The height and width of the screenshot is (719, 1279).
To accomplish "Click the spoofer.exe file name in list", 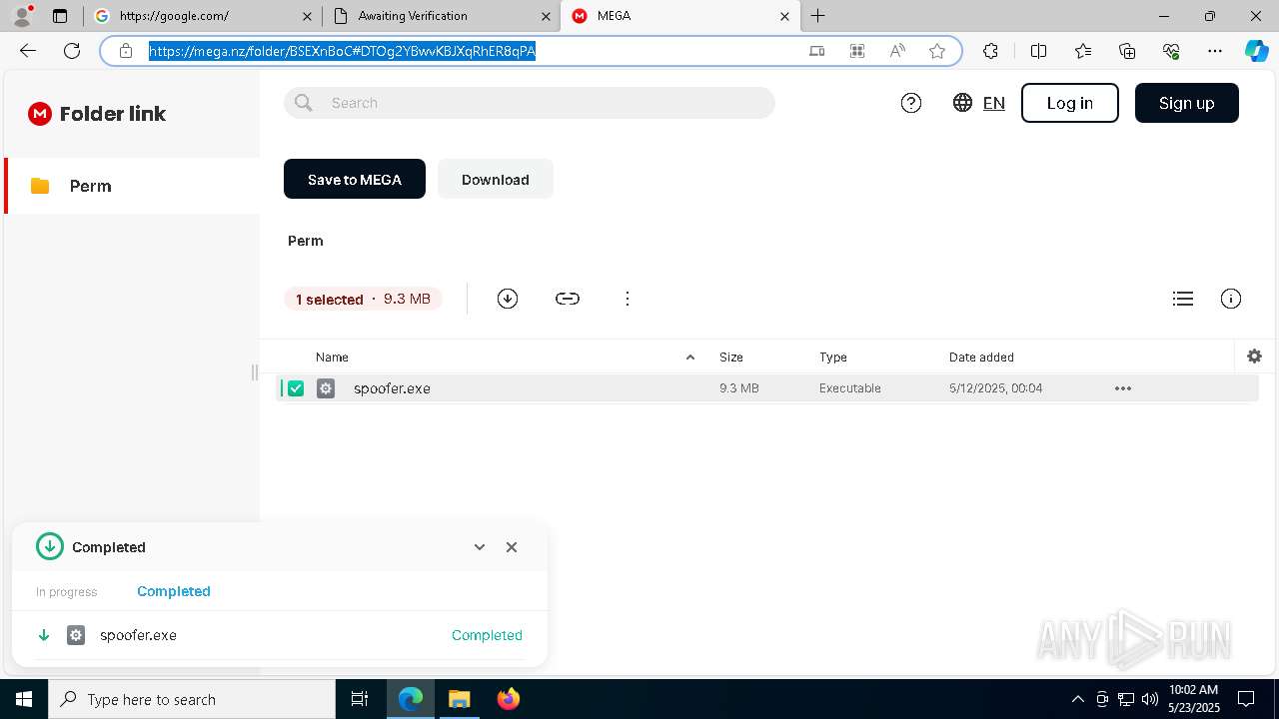I will pos(392,388).
